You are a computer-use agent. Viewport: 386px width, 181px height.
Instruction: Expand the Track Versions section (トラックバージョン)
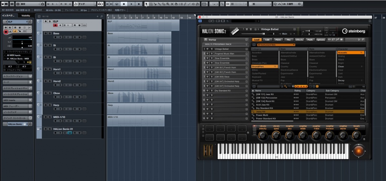tap(17, 76)
